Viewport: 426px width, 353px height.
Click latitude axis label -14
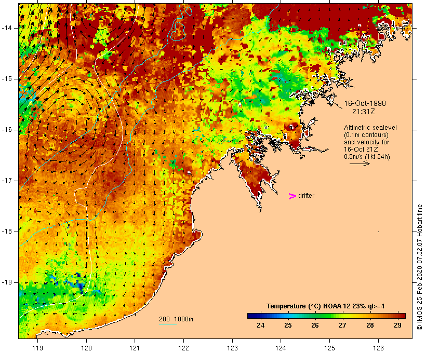[x=7, y=28]
